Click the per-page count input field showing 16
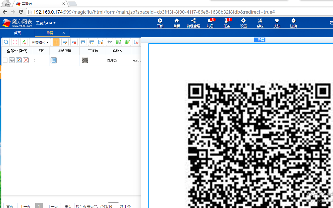 [x=113, y=206]
